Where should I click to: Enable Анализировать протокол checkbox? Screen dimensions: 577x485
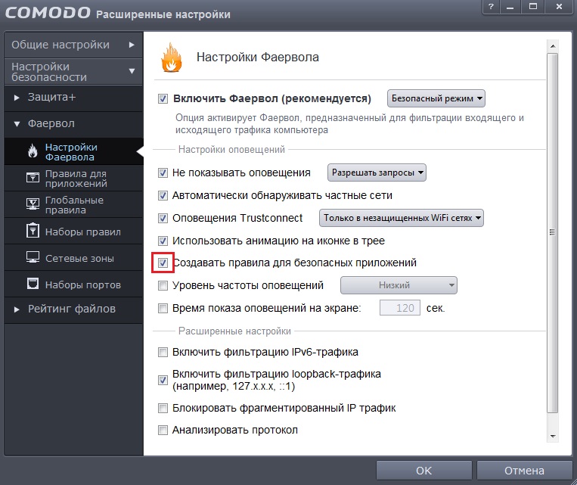coord(163,430)
